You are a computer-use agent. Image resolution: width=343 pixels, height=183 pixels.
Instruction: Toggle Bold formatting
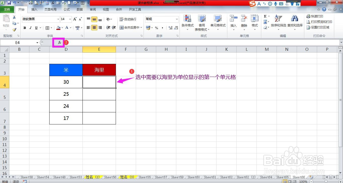(x=25, y=28)
